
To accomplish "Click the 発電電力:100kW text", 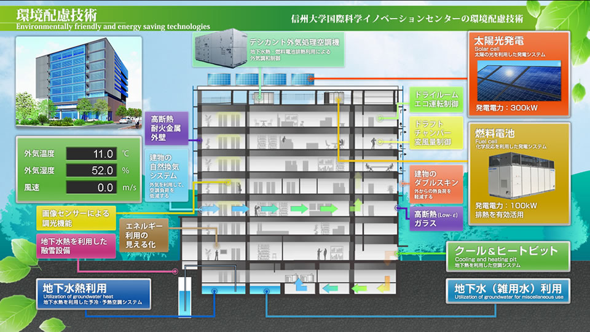I will 506,205.
